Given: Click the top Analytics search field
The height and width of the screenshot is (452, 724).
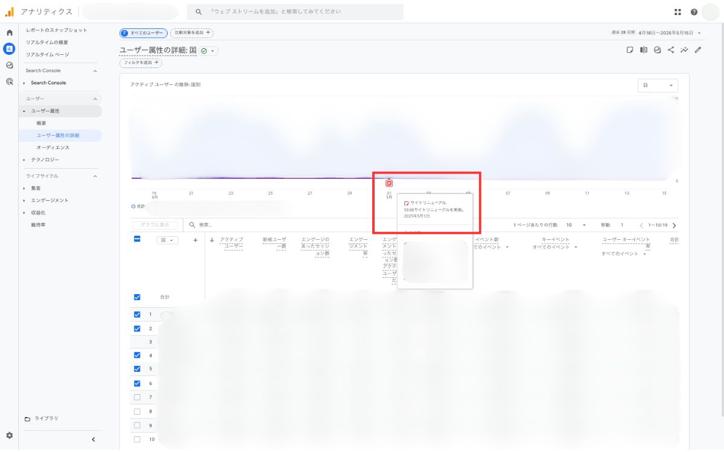Looking at the screenshot, I should [295, 11].
